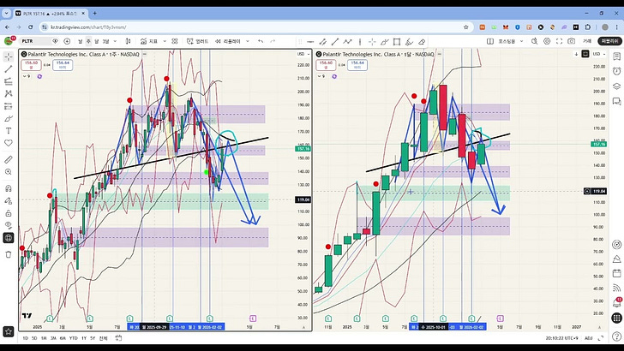This screenshot has height=351, width=624.
Task: Click the favorites star toolbar button
Action: [x=9, y=331]
